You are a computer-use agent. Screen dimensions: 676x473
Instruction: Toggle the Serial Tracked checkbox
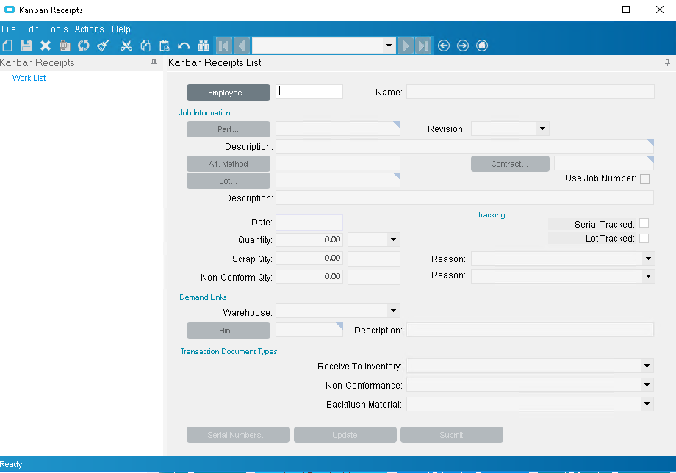pos(644,223)
